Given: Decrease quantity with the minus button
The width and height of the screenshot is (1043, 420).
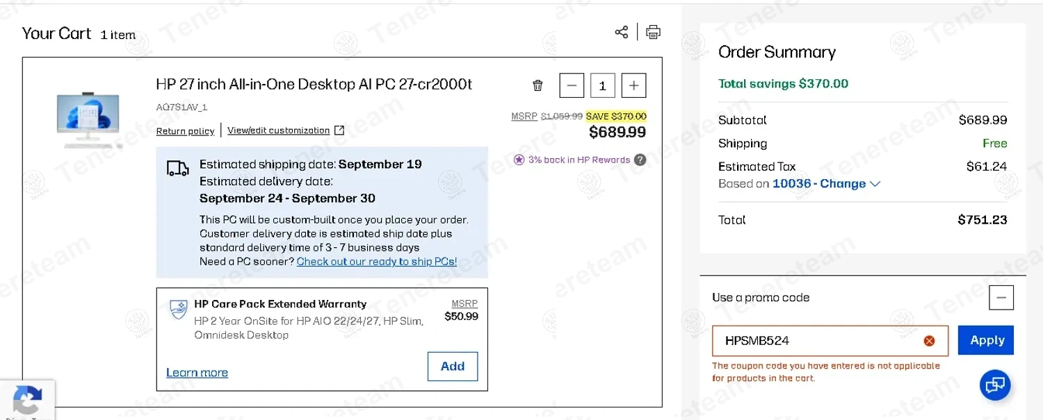Looking at the screenshot, I should 572,85.
